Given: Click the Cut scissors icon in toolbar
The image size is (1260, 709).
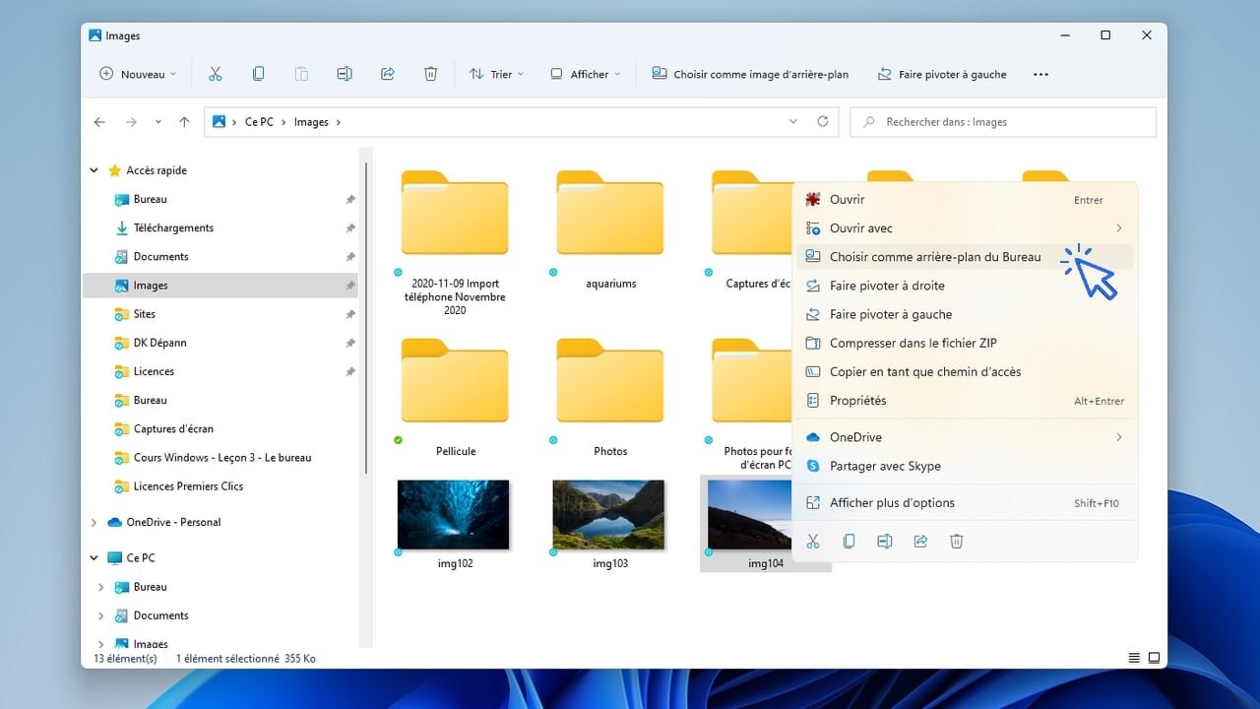Looking at the screenshot, I should (x=216, y=74).
